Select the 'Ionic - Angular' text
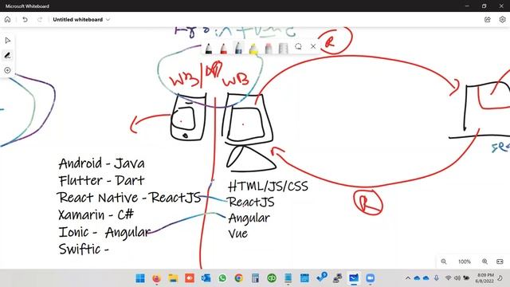Screen dimensions: 510x287 (104, 232)
